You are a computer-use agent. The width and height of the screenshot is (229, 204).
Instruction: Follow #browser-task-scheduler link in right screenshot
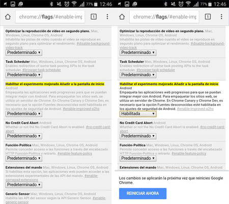click(x=156, y=70)
